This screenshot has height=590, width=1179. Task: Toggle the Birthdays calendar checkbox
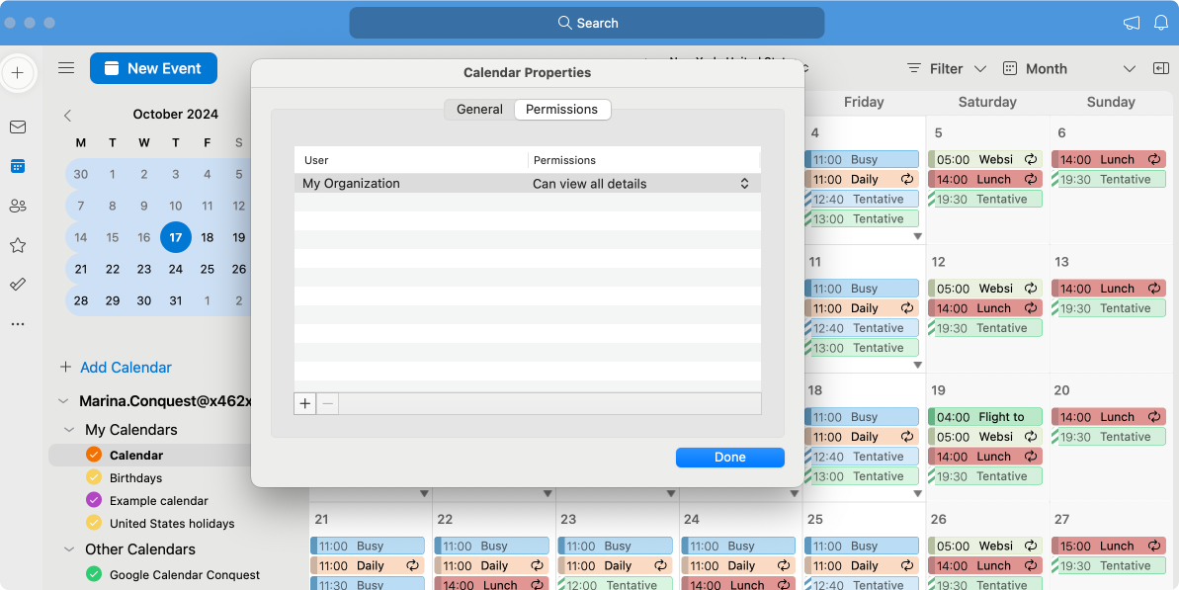pyautogui.click(x=93, y=477)
